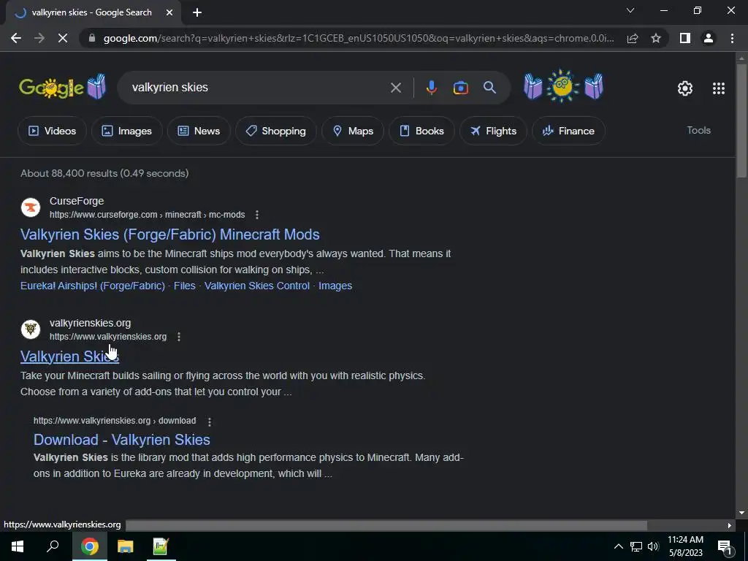The width and height of the screenshot is (748, 561).
Task: Open File Explorer from taskbar
Action: pos(125,546)
